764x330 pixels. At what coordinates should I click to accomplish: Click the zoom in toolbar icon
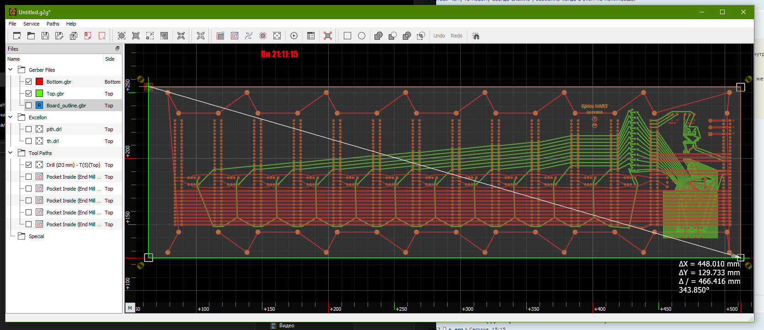(x=150, y=36)
